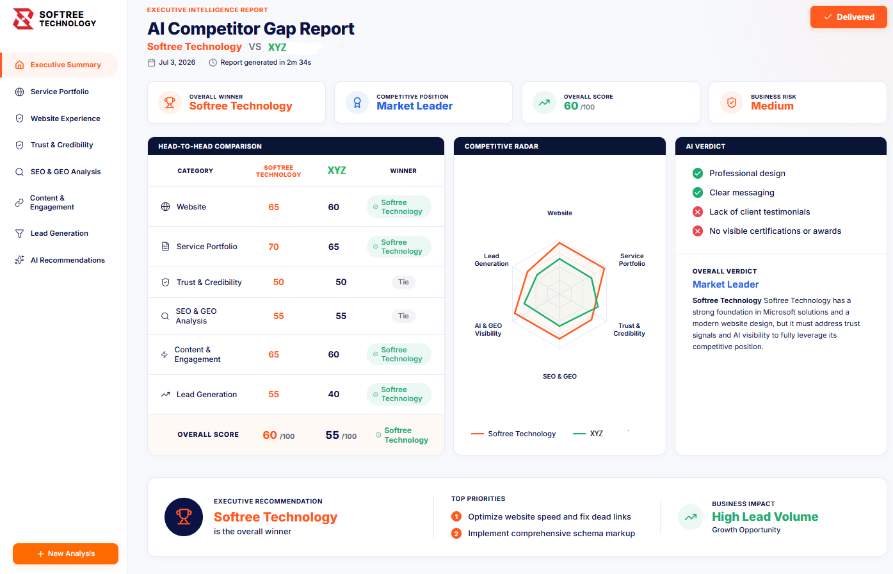Click the Executive Summary home icon
Screen dimensions: 893x574
(20, 65)
